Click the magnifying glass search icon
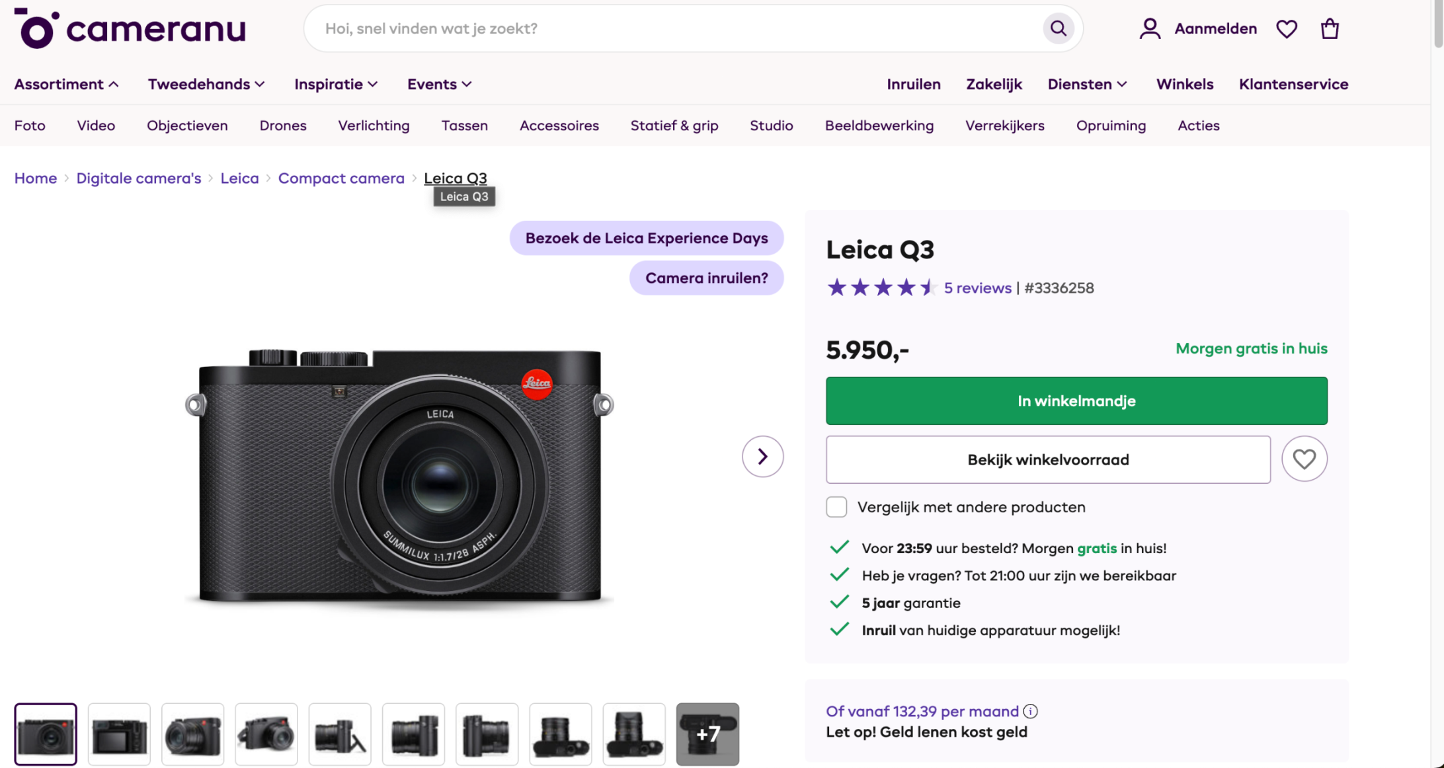Viewport: 1444px width, 768px height. (x=1058, y=28)
